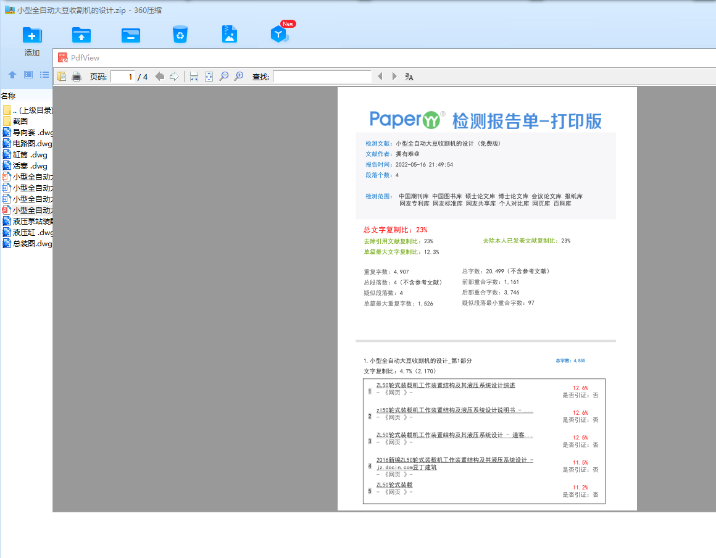Screen dimensions: 716x558
Task: Fit whole PDF page in window
Action: 209,77
